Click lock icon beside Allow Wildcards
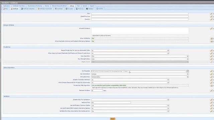This screenshot has width=214, height=120. tap(211, 39)
